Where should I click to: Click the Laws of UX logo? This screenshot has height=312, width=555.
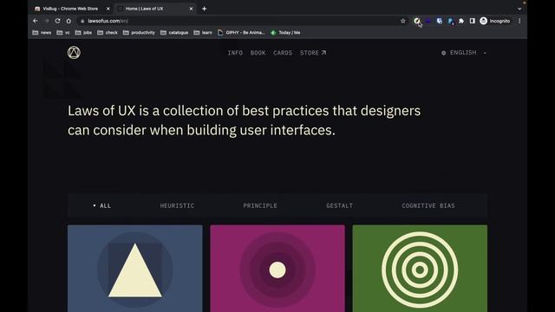point(74,53)
